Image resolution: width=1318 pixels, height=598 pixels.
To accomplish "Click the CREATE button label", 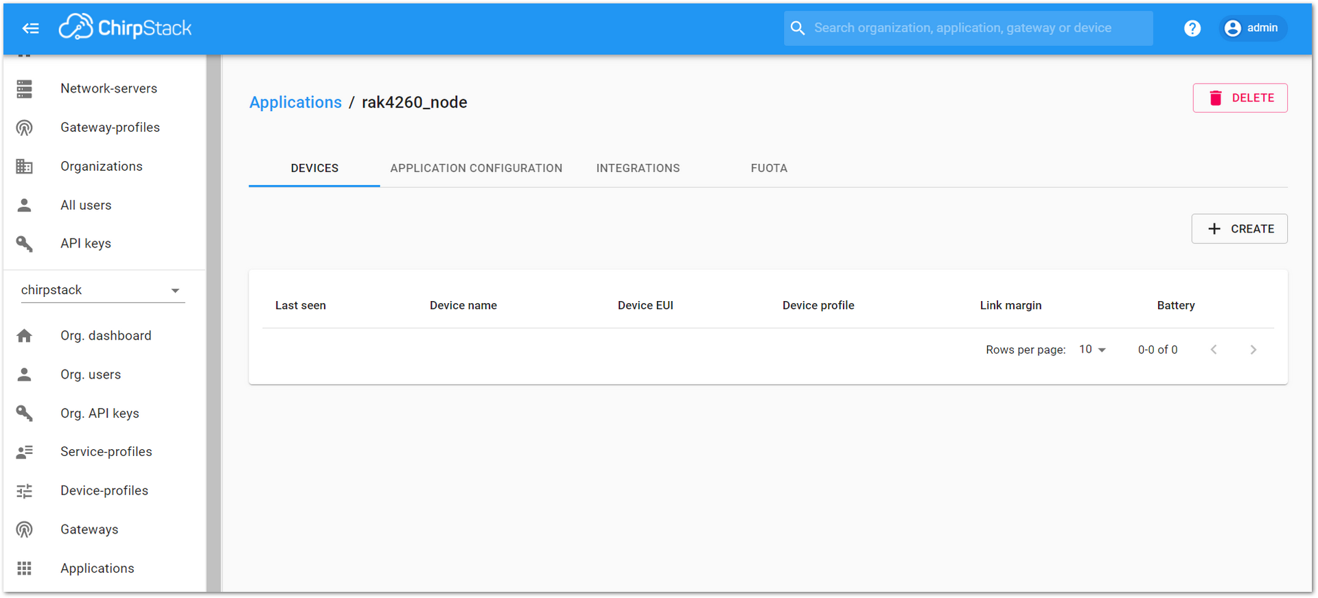I will [x=1252, y=229].
